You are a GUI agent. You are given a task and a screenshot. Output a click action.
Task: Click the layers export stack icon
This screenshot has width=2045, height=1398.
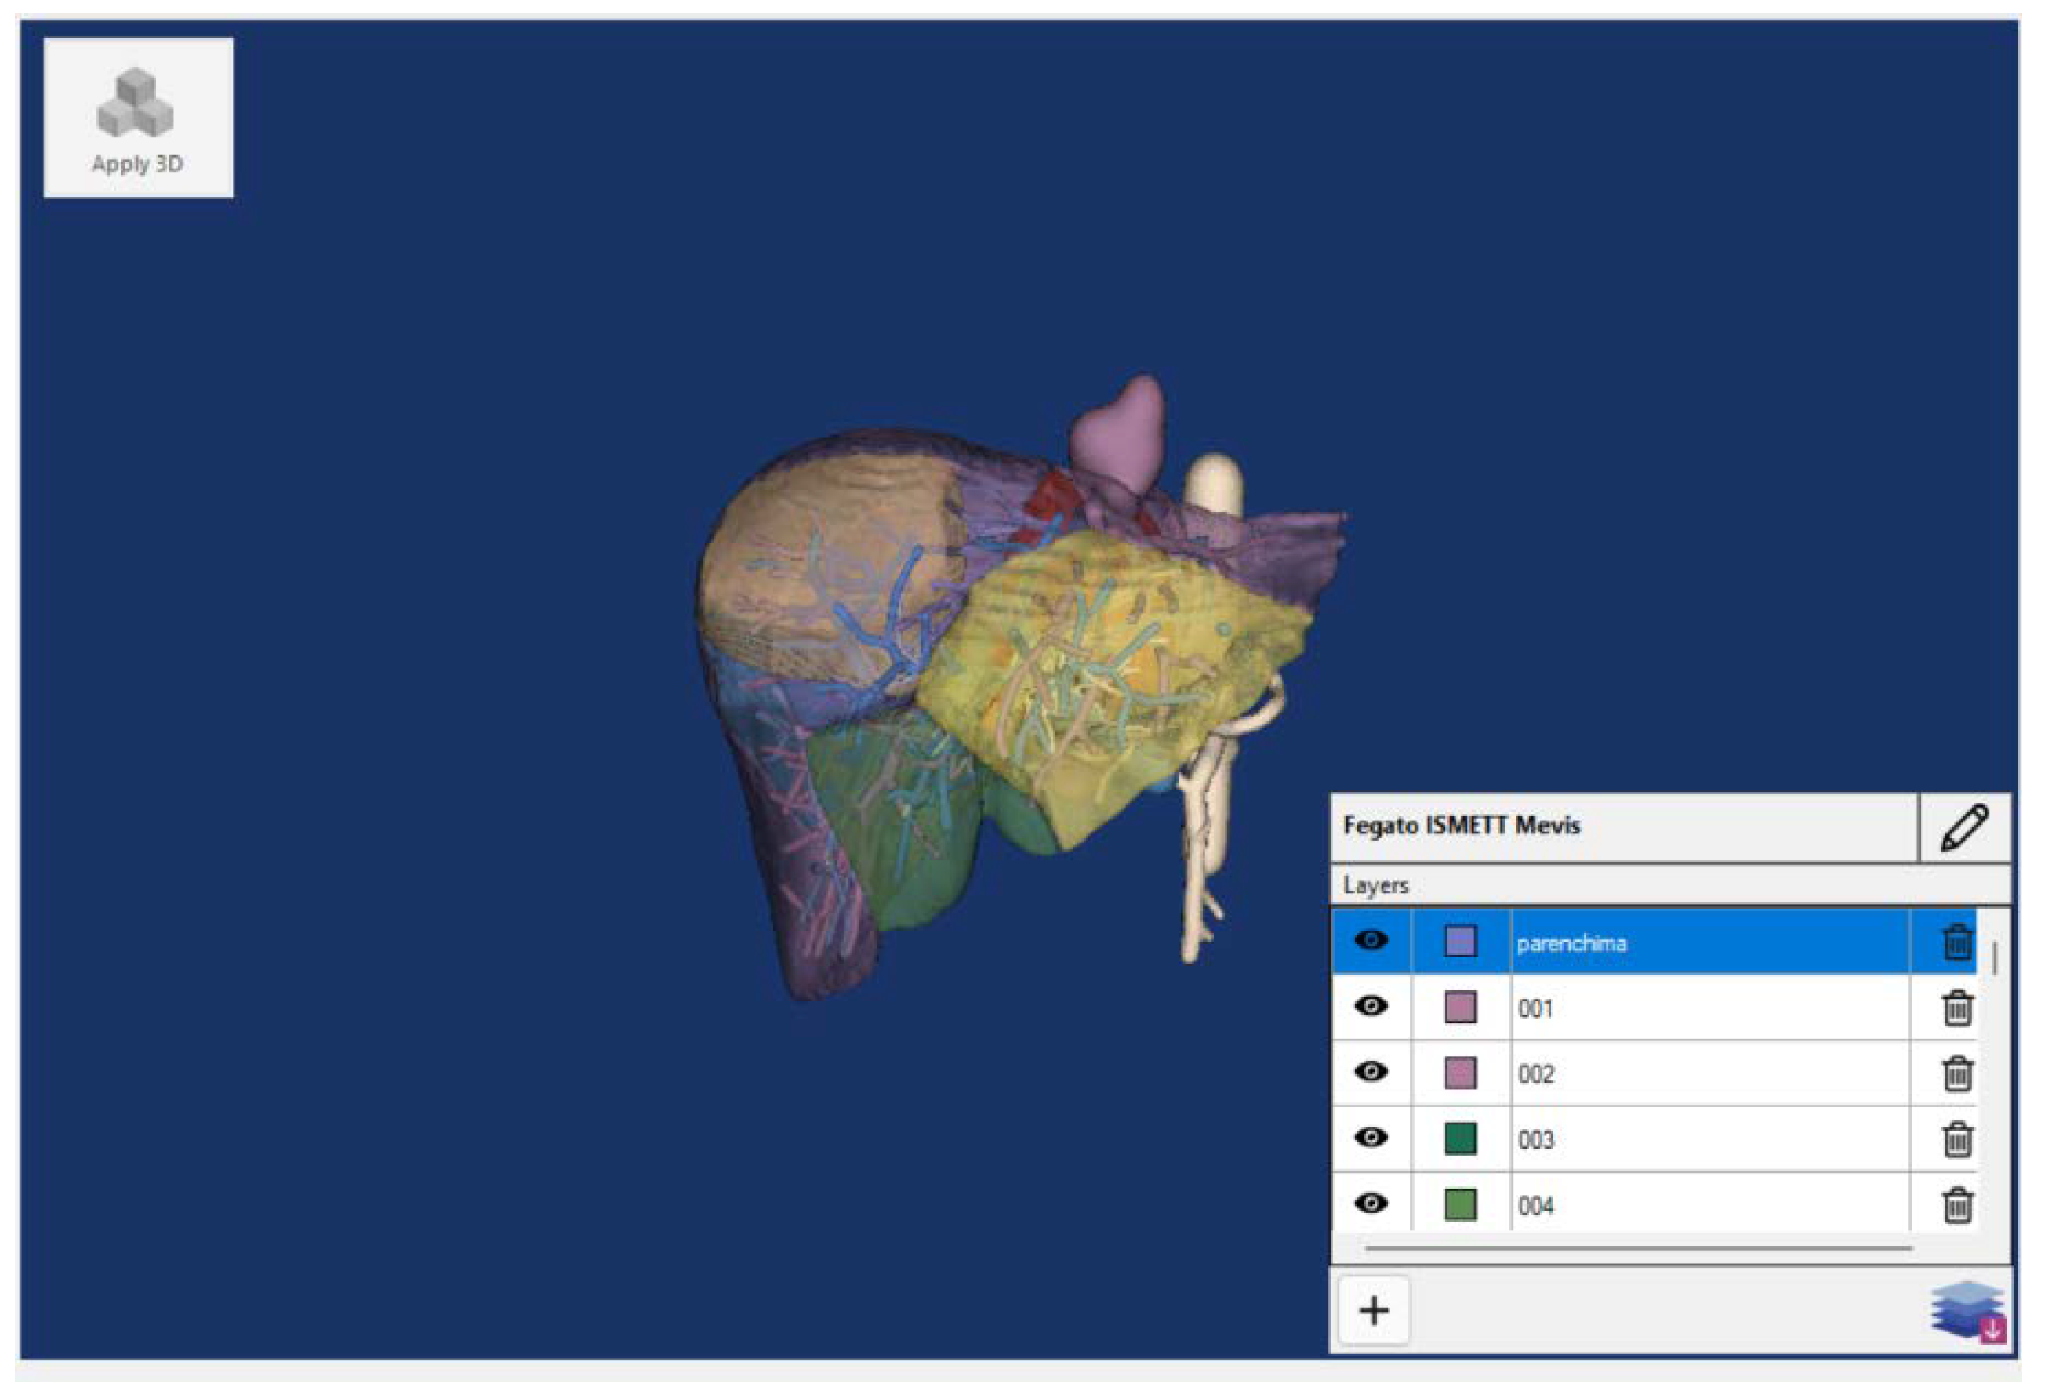1969,1311
